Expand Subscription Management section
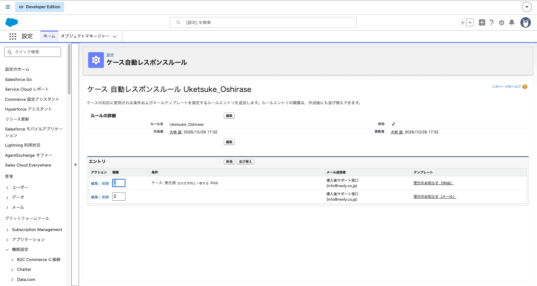Screen dimensions: 537x286 pyautogui.click(x=7, y=230)
